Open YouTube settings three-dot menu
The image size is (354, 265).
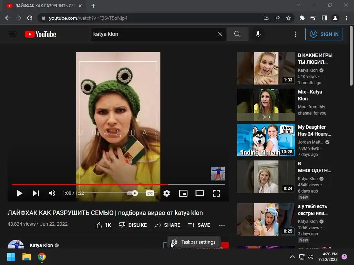296,34
